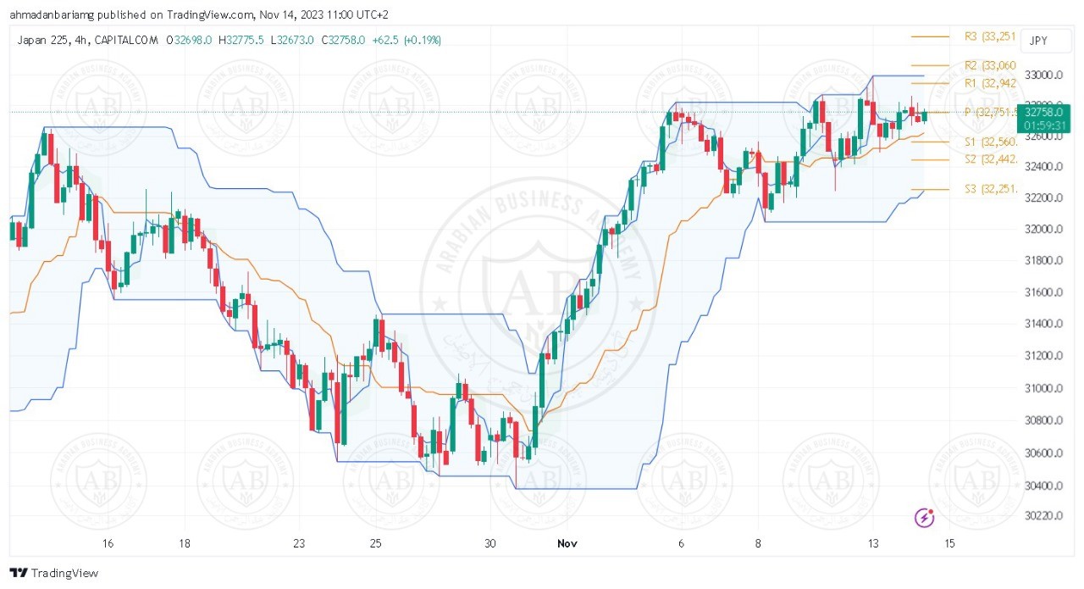Select the R2 pivot level label
Viewport: 1084px width, 589px height.
[989, 65]
